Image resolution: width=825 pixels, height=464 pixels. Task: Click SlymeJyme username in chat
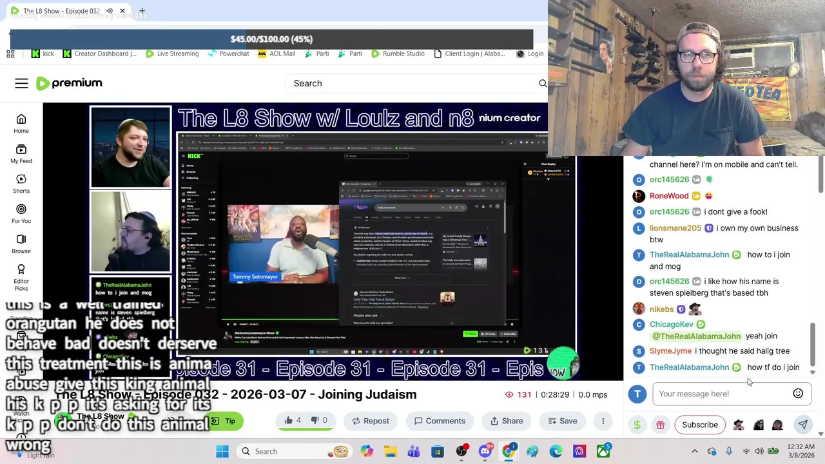(670, 351)
